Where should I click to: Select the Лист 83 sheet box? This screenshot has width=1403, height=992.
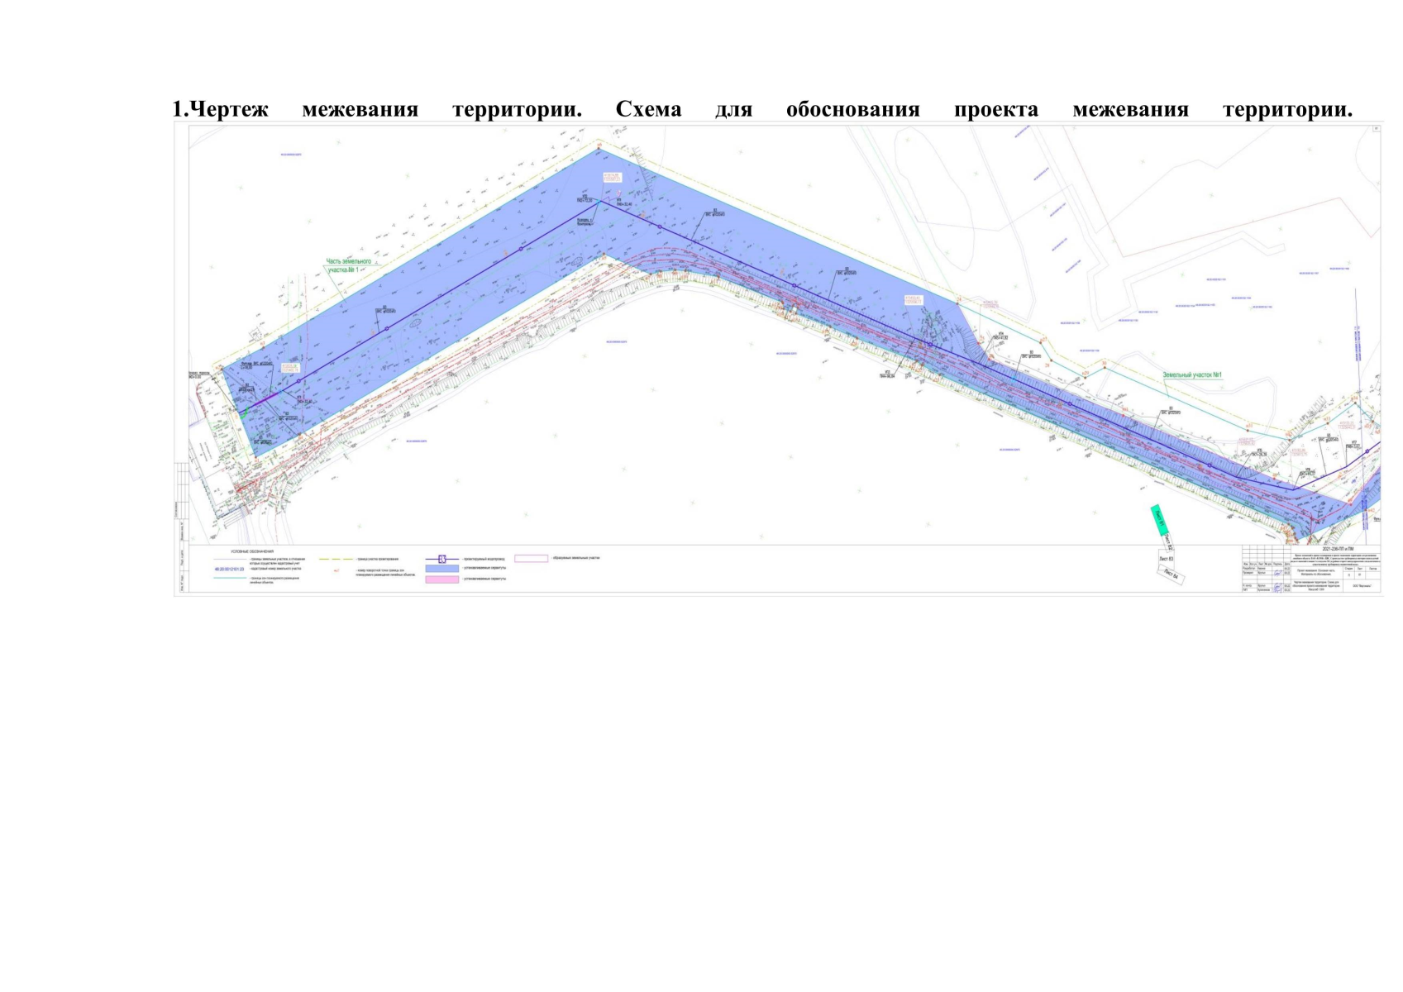coord(1166,559)
